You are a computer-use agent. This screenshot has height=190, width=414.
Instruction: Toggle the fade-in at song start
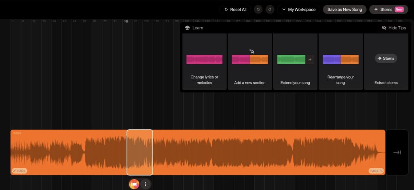click(19, 171)
